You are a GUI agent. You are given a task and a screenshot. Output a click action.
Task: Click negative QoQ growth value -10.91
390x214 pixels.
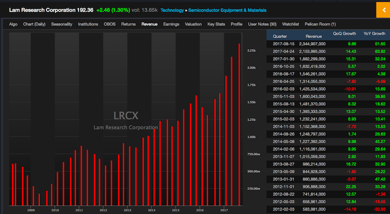click(350, 89)
